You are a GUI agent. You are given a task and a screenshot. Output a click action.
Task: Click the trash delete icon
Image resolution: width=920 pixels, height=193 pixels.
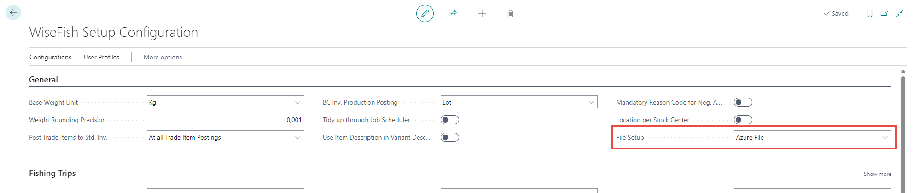[510, 13]
